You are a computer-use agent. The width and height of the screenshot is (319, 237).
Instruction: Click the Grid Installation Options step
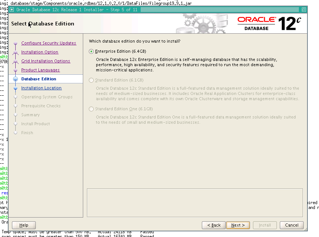point(46,61)
